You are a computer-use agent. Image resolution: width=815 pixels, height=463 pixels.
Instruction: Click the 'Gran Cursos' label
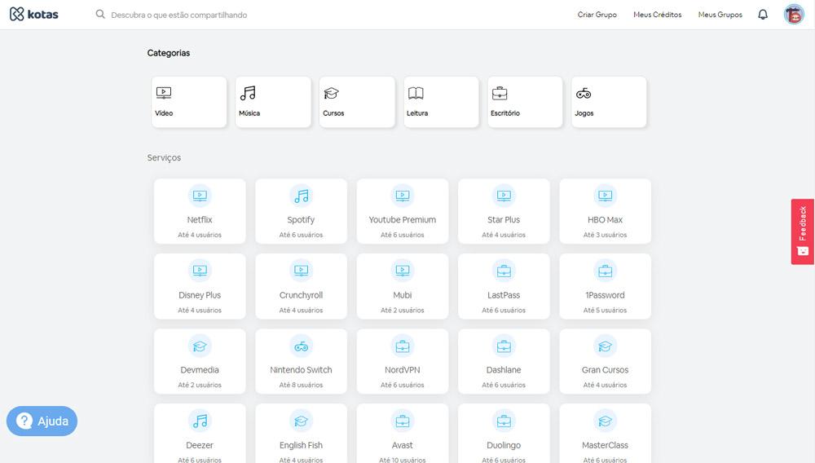click(605, 370)
